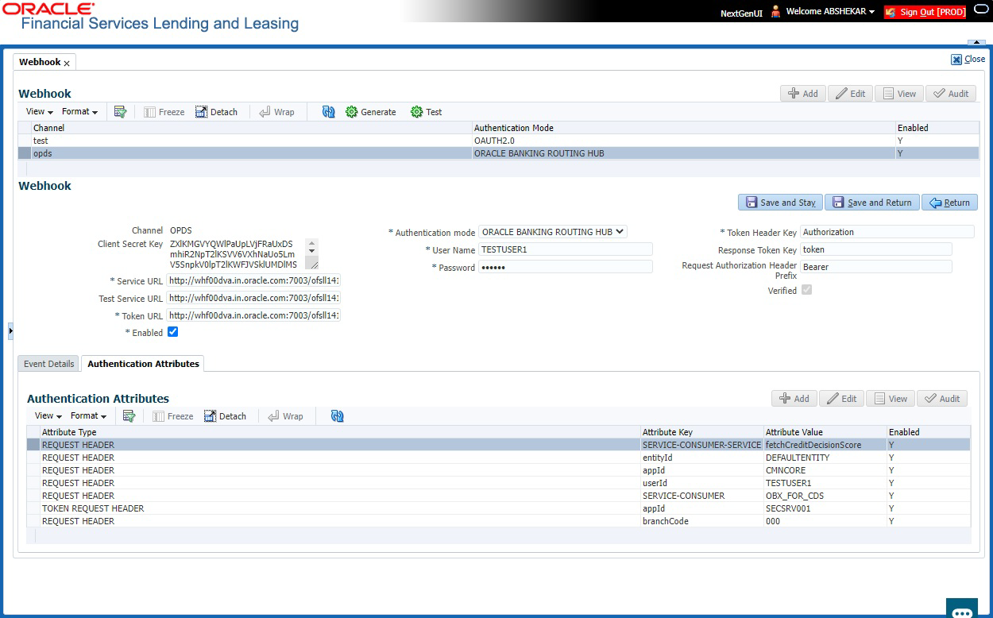This screenshot has width=993, height=618.
Task: Detach the Authentication Attributes table
Action: (225, 416)
